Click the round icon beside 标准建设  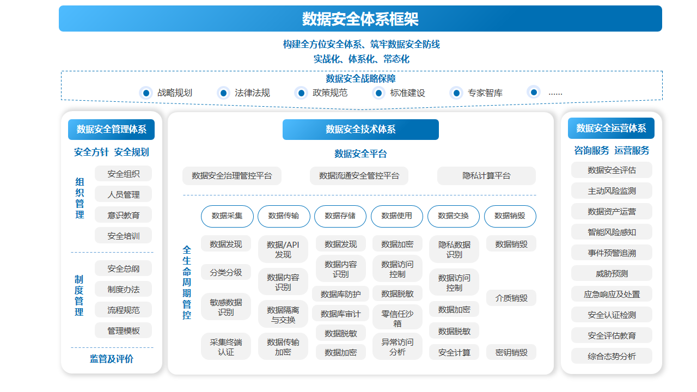[379, 93]
